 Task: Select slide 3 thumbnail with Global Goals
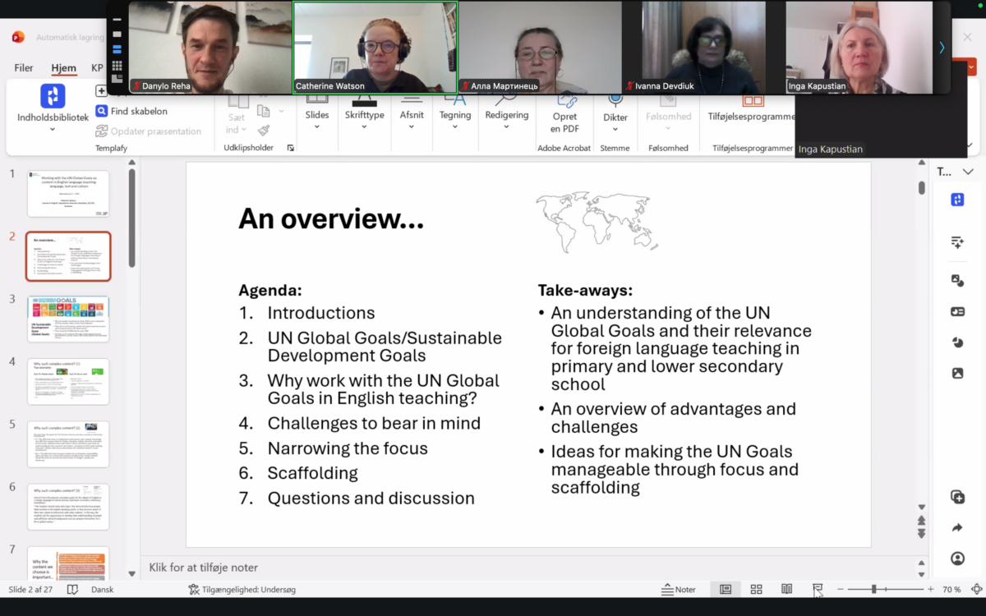tap(68, 319)
